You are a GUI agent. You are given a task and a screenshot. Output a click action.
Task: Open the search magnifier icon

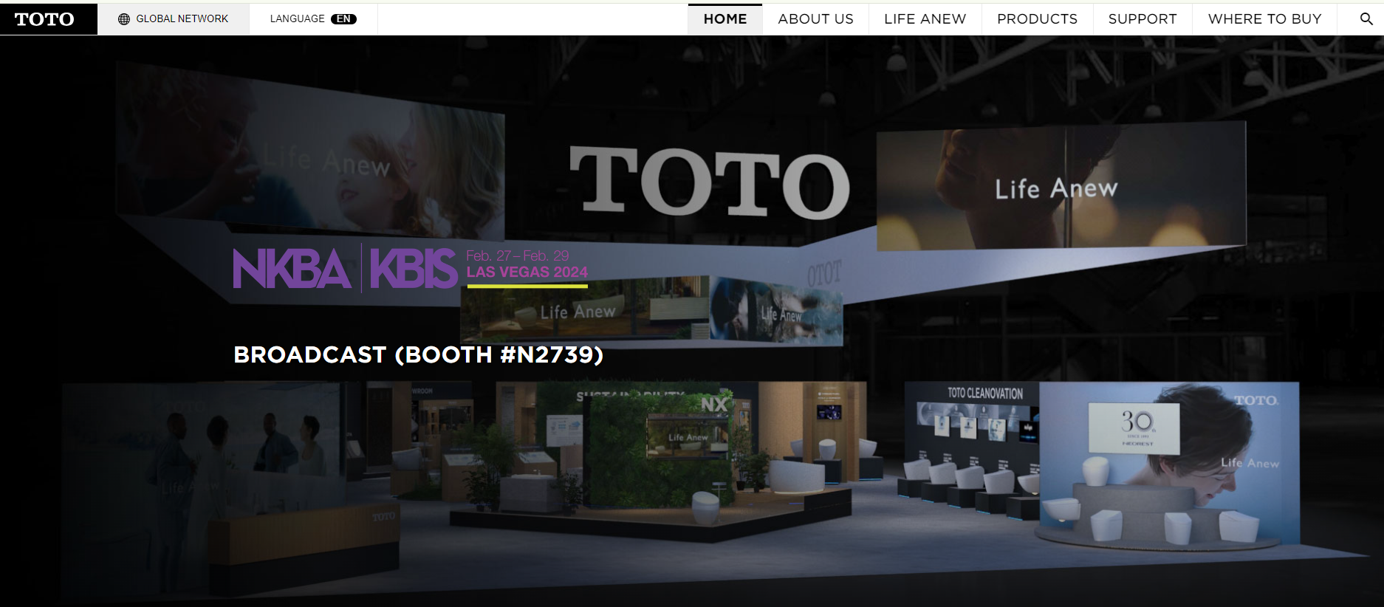(1366, 19)
